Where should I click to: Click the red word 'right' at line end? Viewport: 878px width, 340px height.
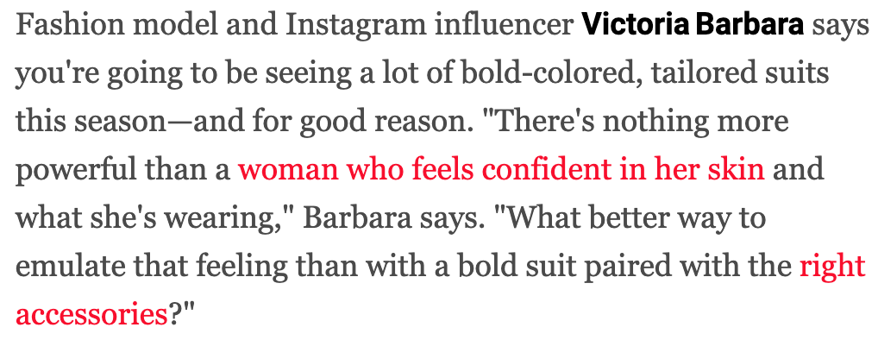click(x=832, y=268)
